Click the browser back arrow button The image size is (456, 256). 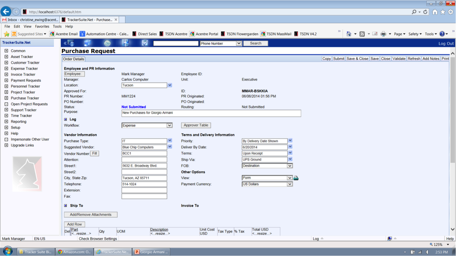6,12
